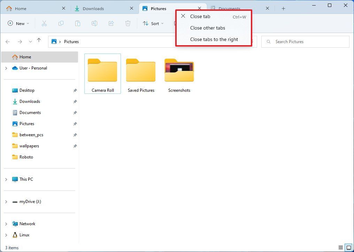354x252 pixels.
Task: Open the between_pcs folder in the sidebar
Action: (x=32, y=135)
